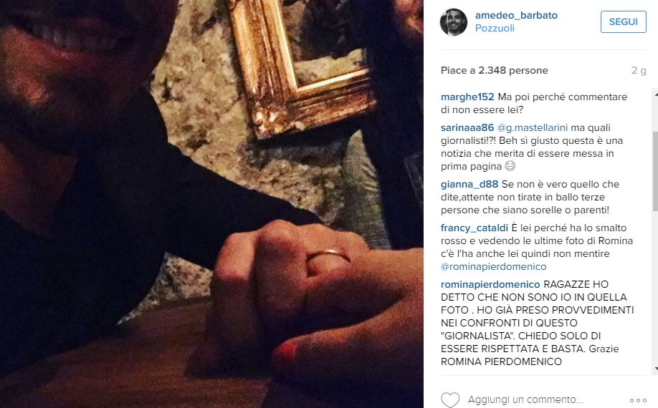Image resolution: width=658 pixels, height=408 pixels.
Task: Open gianna_d88 commenter profile
Action: [469, 184]
